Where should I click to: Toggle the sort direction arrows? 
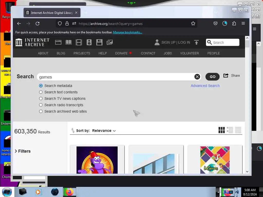tap(73, 131)
